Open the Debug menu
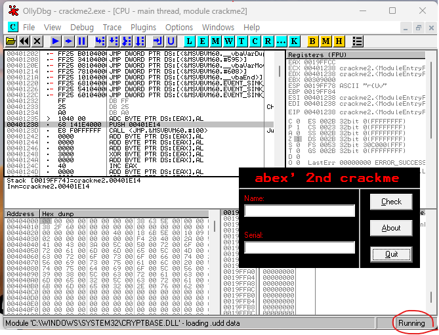The height and width of the screenshot is (335, 439). tap(82, 28)
